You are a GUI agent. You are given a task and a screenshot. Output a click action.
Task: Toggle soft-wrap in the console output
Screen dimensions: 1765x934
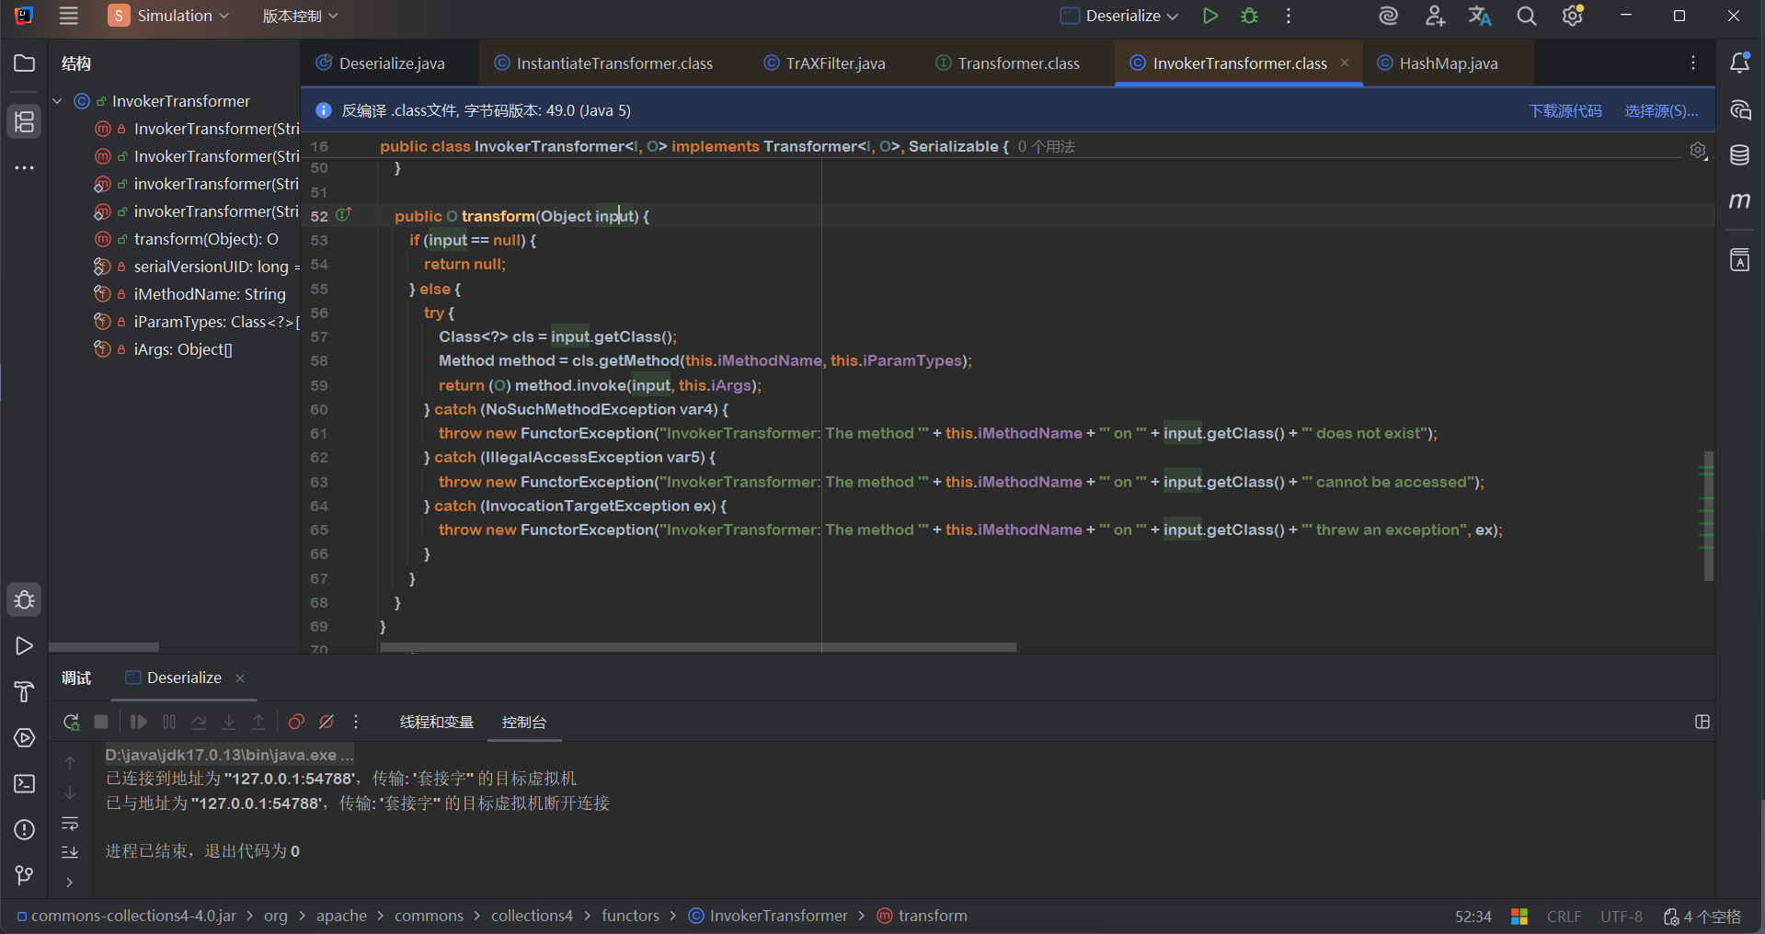pyautogui.click(x=70, y=823)
